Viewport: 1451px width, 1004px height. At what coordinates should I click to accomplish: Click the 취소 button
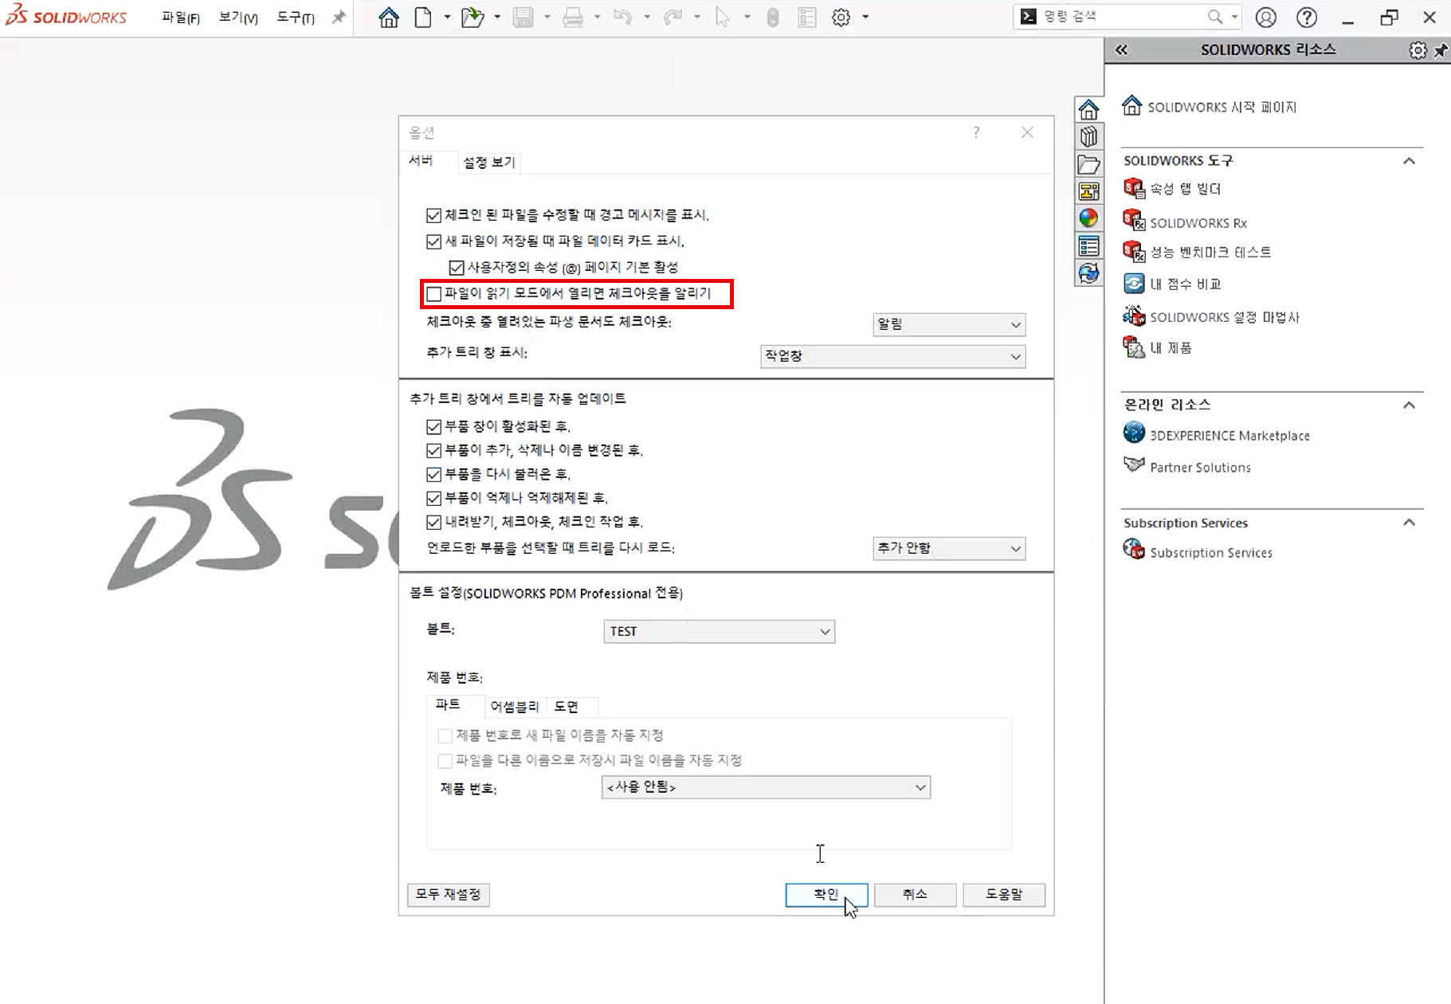[915, 895]
